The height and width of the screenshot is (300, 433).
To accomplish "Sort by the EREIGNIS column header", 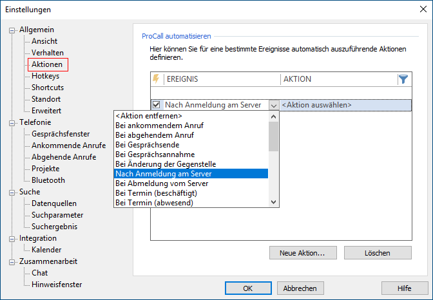I will (219, 79).
